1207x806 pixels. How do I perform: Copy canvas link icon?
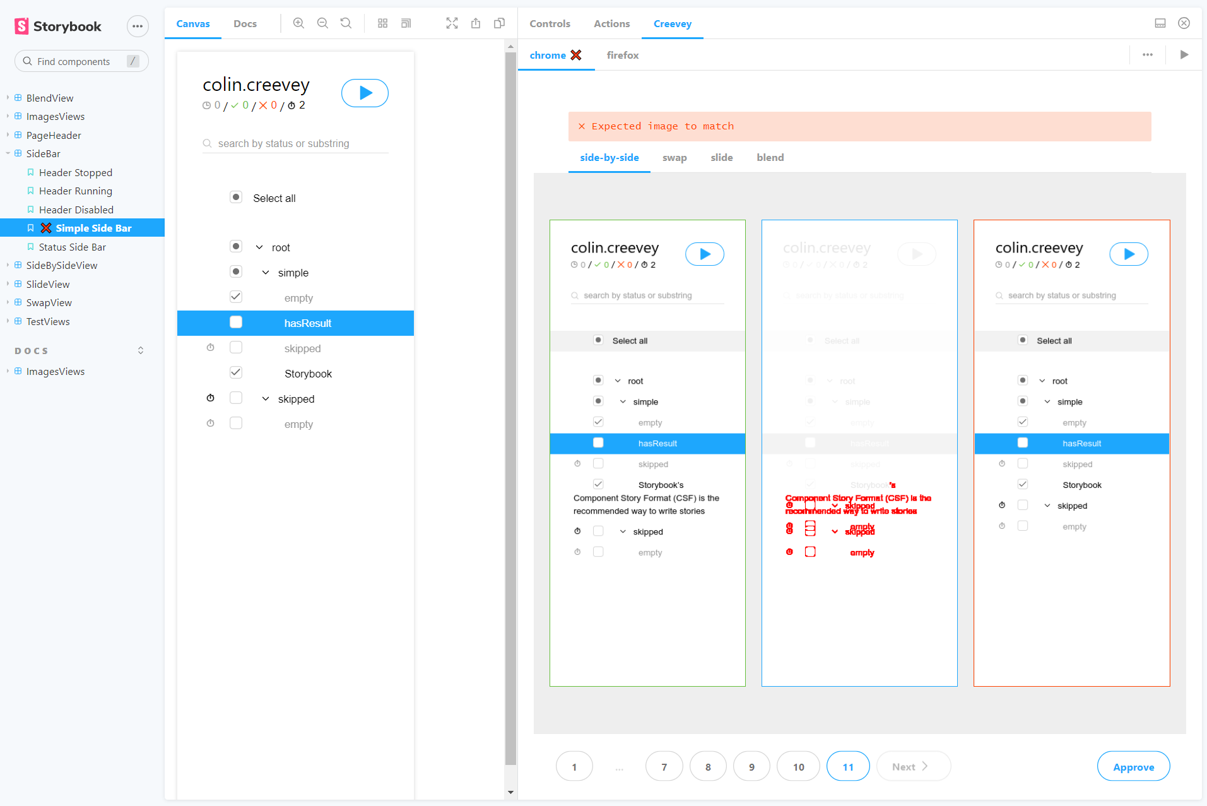(499, 23)
